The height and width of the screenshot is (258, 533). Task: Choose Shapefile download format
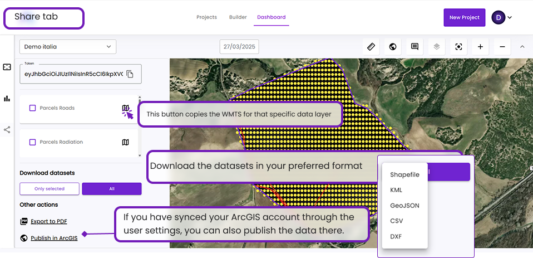pos(404,174)
